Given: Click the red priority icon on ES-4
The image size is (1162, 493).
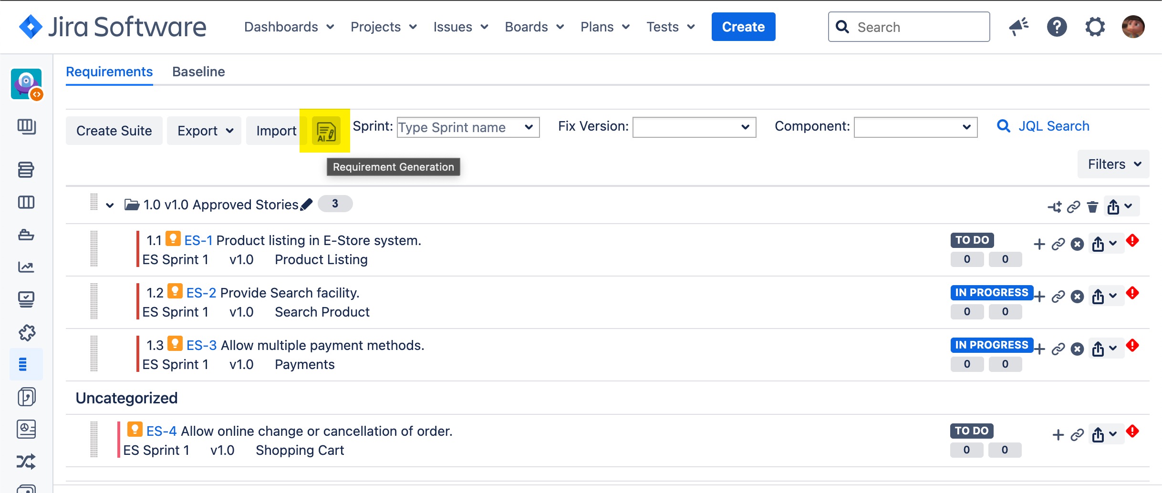Looking at the screenshot, I should tap(1132, 431).
